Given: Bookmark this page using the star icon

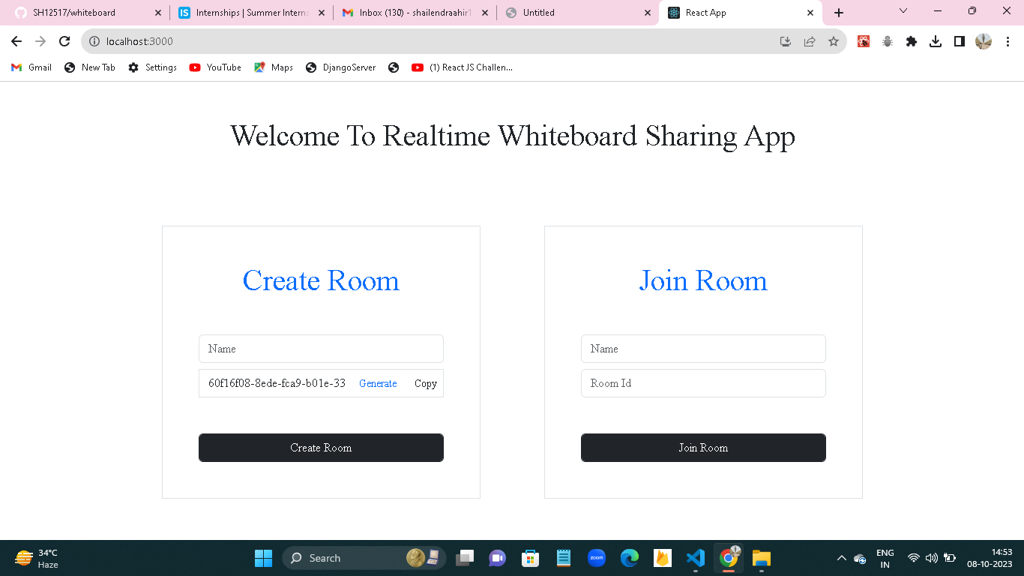Looking at the screenshot, I should tap(834, 42).
